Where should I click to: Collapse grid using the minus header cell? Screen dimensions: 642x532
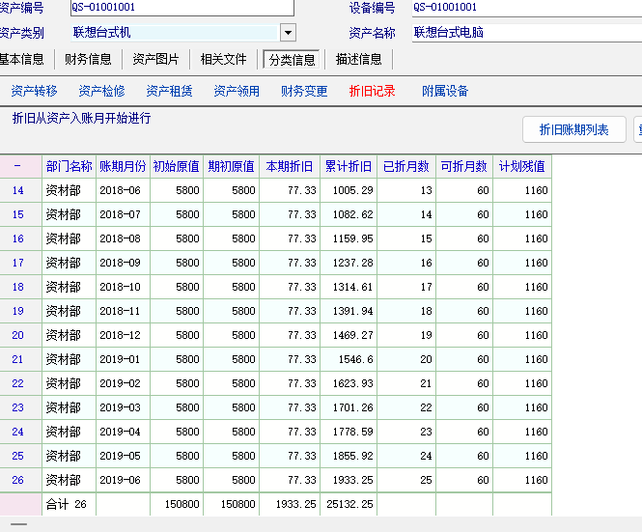pos(18,166)
